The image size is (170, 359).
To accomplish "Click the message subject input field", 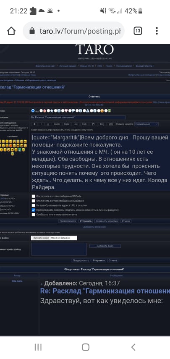I will pos(78,118).
